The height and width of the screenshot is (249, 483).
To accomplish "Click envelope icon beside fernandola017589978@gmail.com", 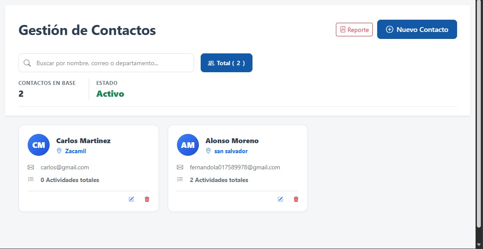I will (180, 167).
